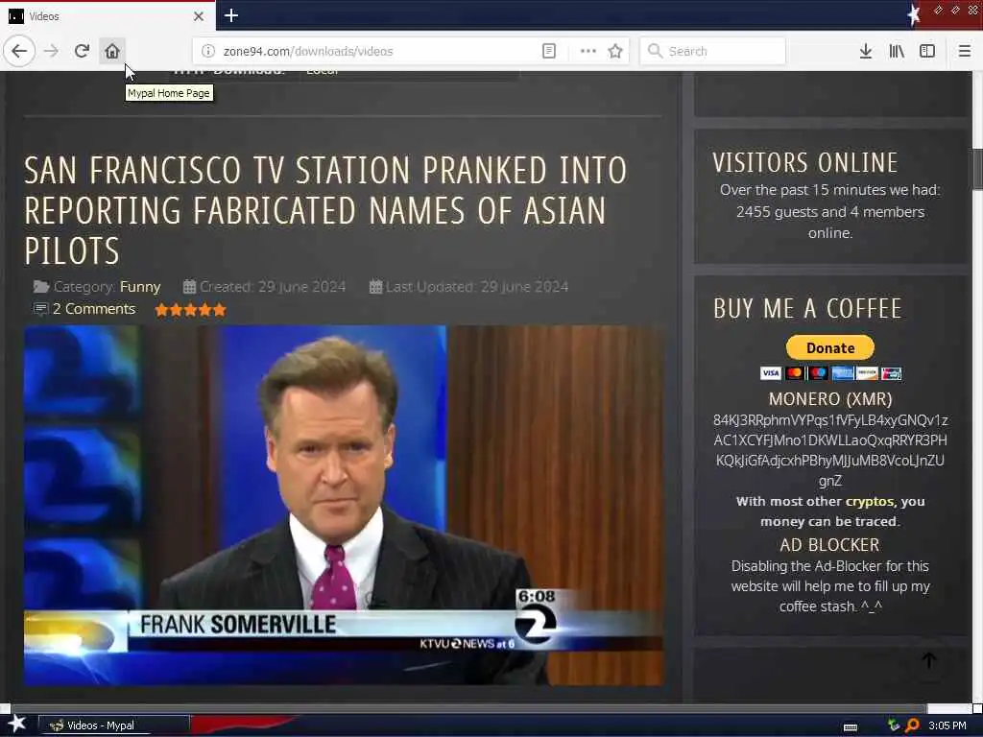Click the Last Updated 29 June 2024 text
This screenshot has height=737, width=983.
coord(477,287)
